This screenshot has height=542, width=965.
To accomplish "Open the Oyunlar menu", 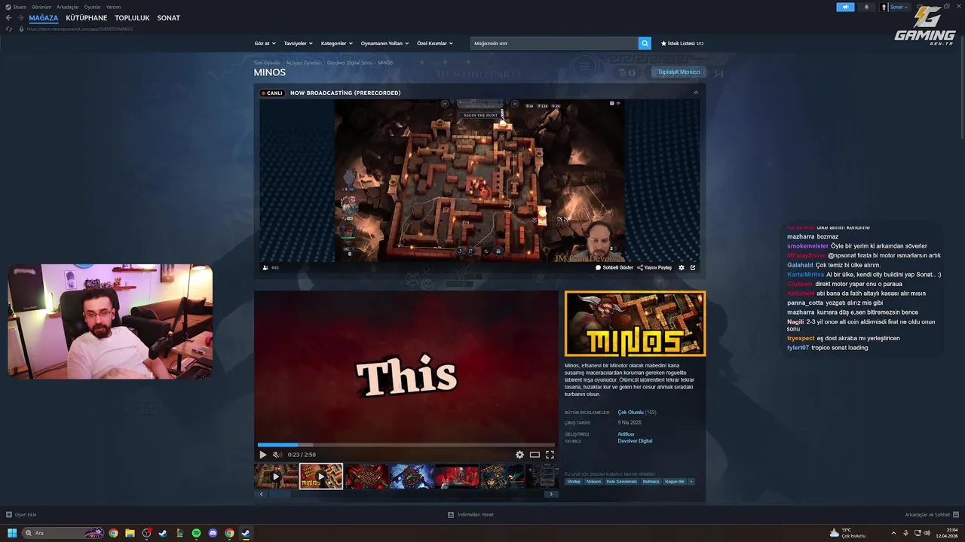I will [93, 7].
